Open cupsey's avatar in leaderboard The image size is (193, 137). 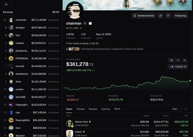click(11, 43)
